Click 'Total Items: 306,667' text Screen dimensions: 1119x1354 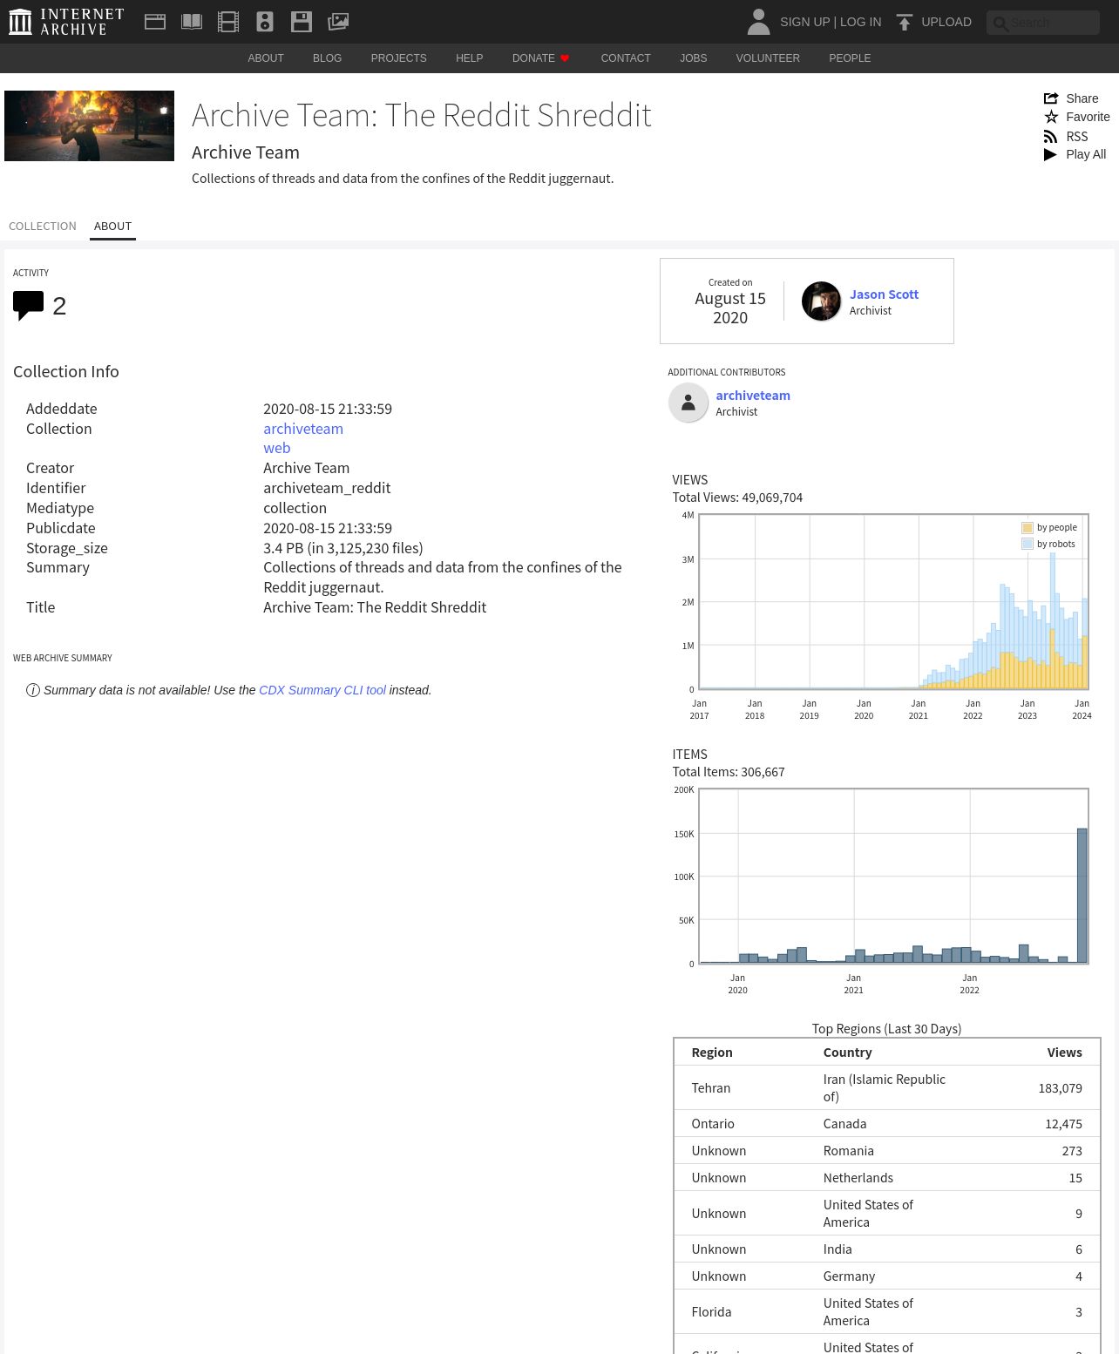click(729, 772)
